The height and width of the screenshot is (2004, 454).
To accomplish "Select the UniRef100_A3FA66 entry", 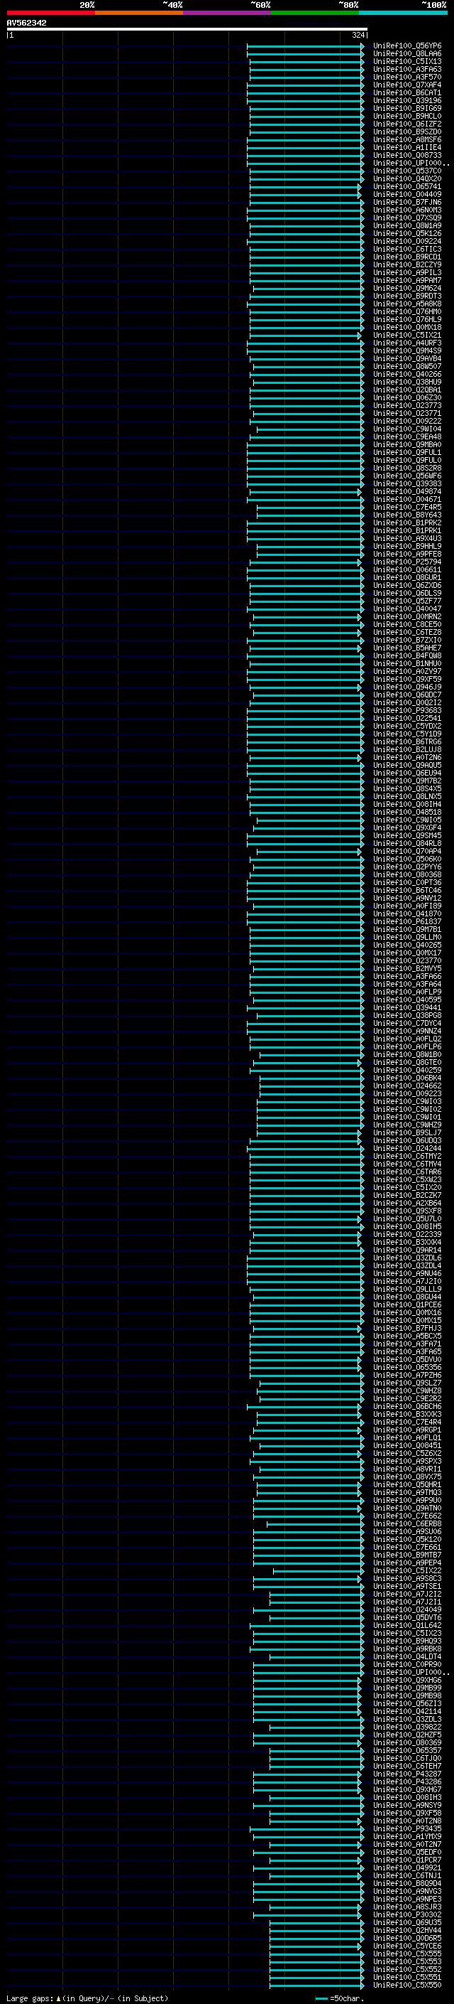I will [407, 975].
